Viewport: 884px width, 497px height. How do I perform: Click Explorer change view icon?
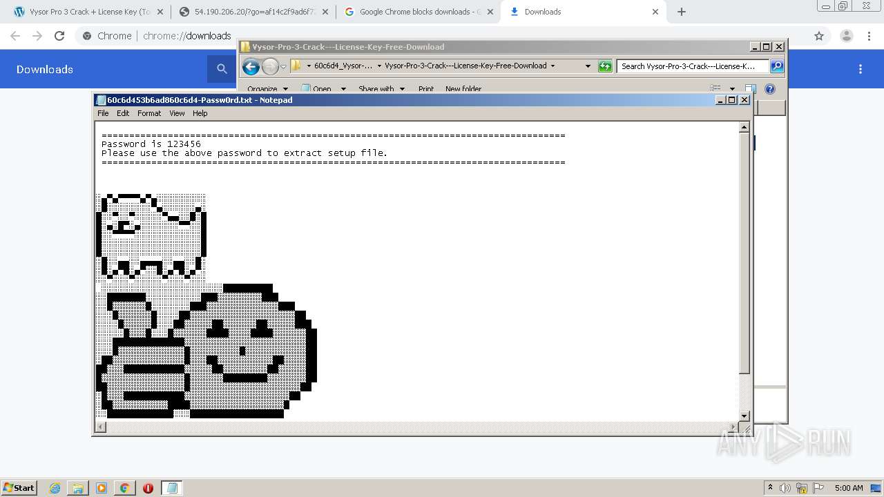(715, 89)
